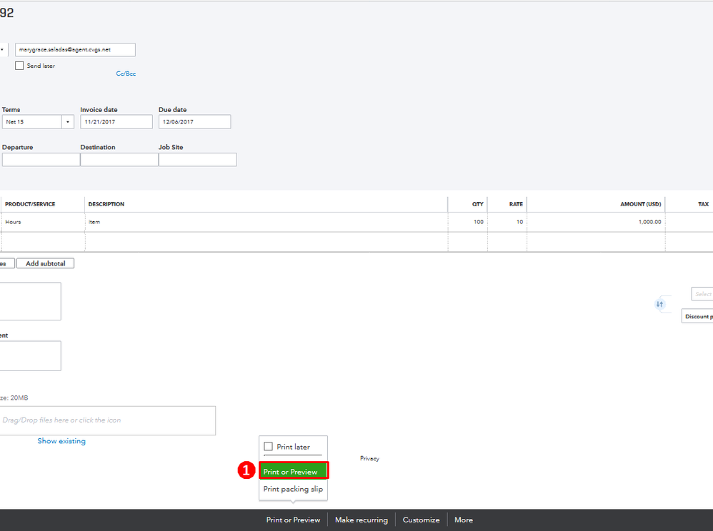Select the quantity cell showing 100
The height and width of the screenshot is (531, 713).
pyautogui.click(x=467, y=222)
